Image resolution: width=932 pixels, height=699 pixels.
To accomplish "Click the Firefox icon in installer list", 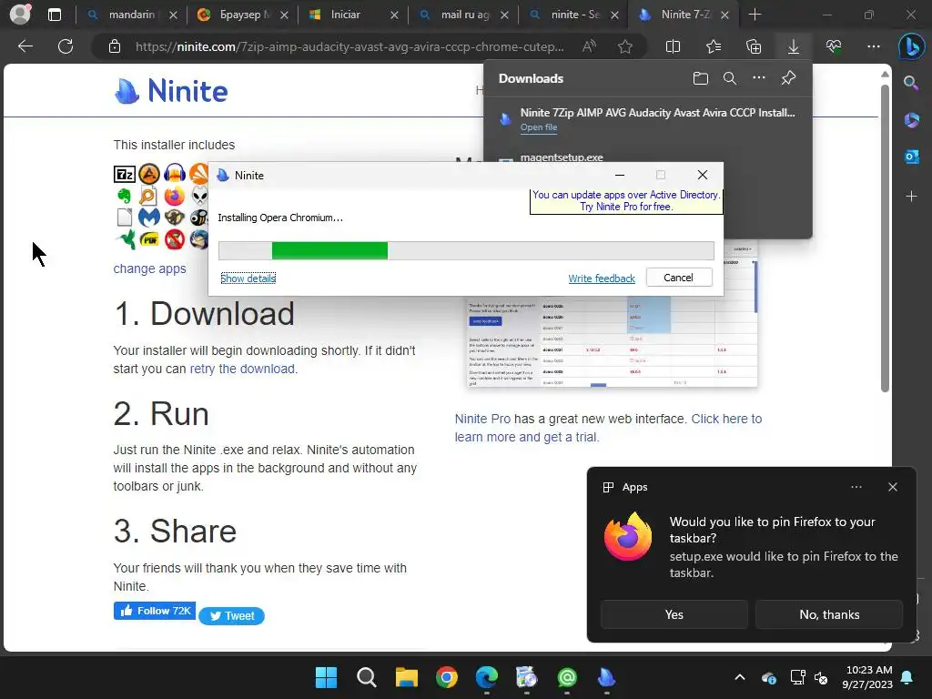I will click(x=174, y=196).
